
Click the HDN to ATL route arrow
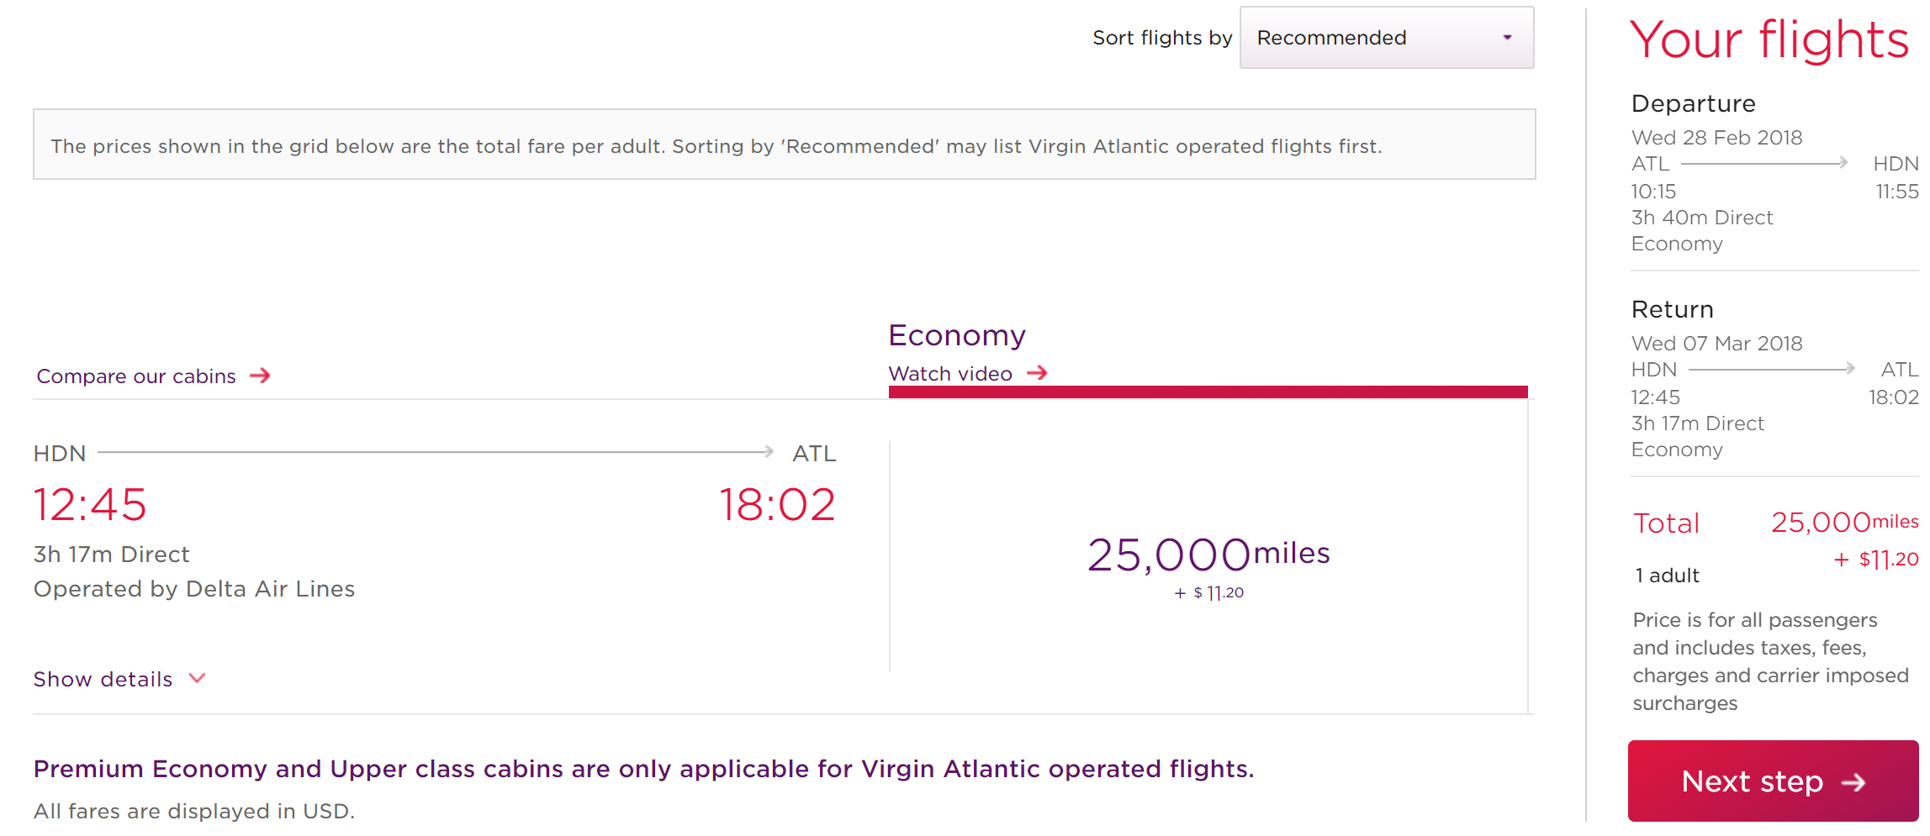[436, 452]
